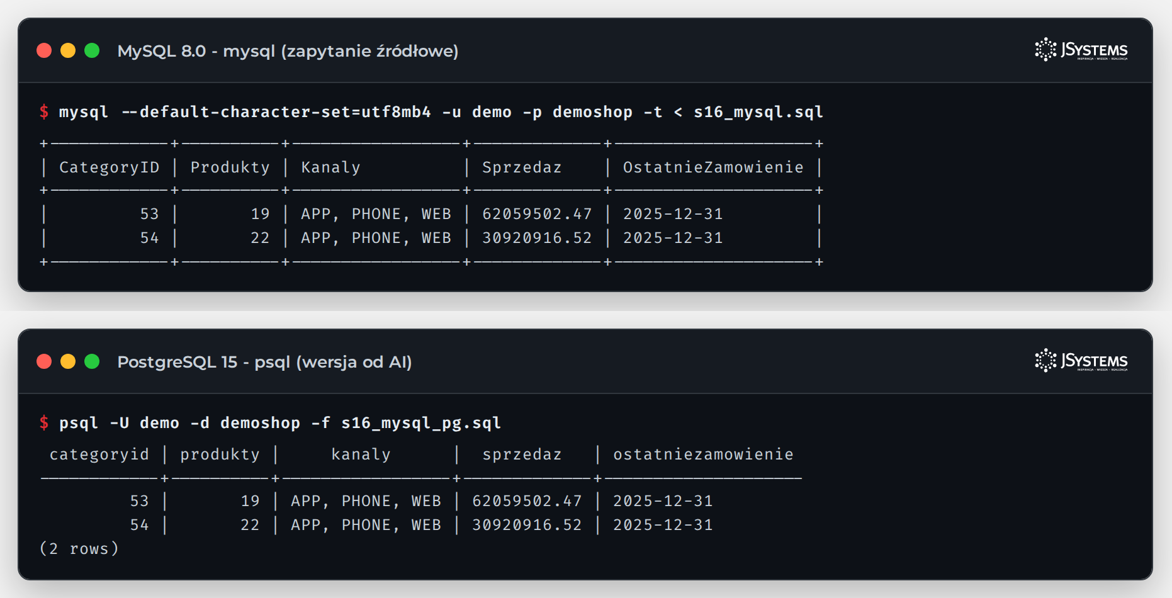Screen dimensions: 1172x598
Task: Click lowercase kanaly header in psql output
Action: (x=361, y=454)
